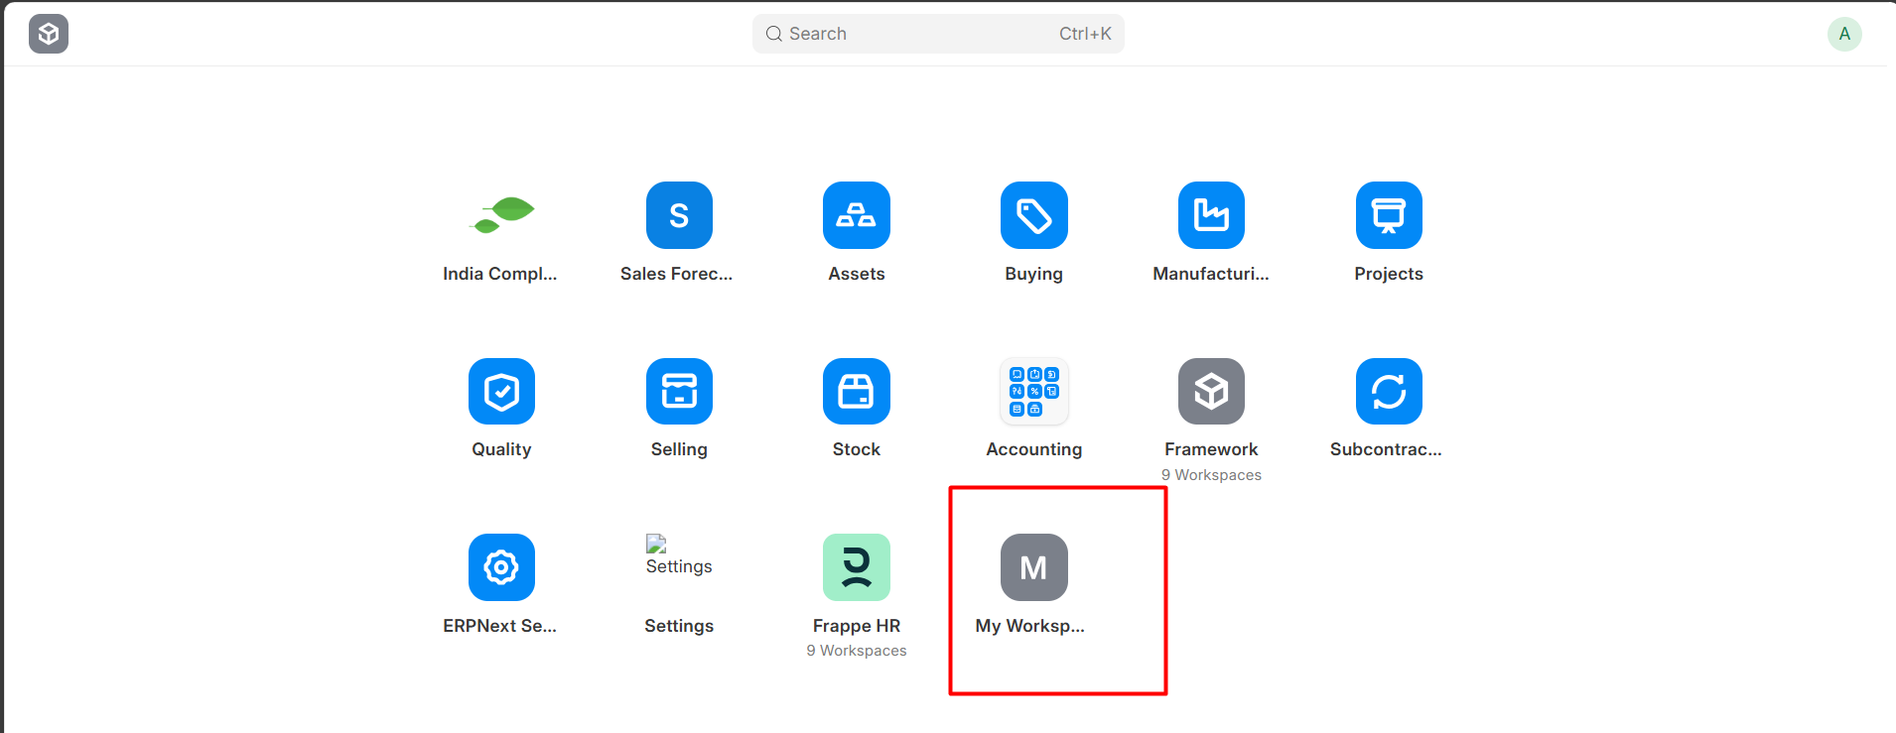Click the top-left home logo icon

(x=49, y=34)
